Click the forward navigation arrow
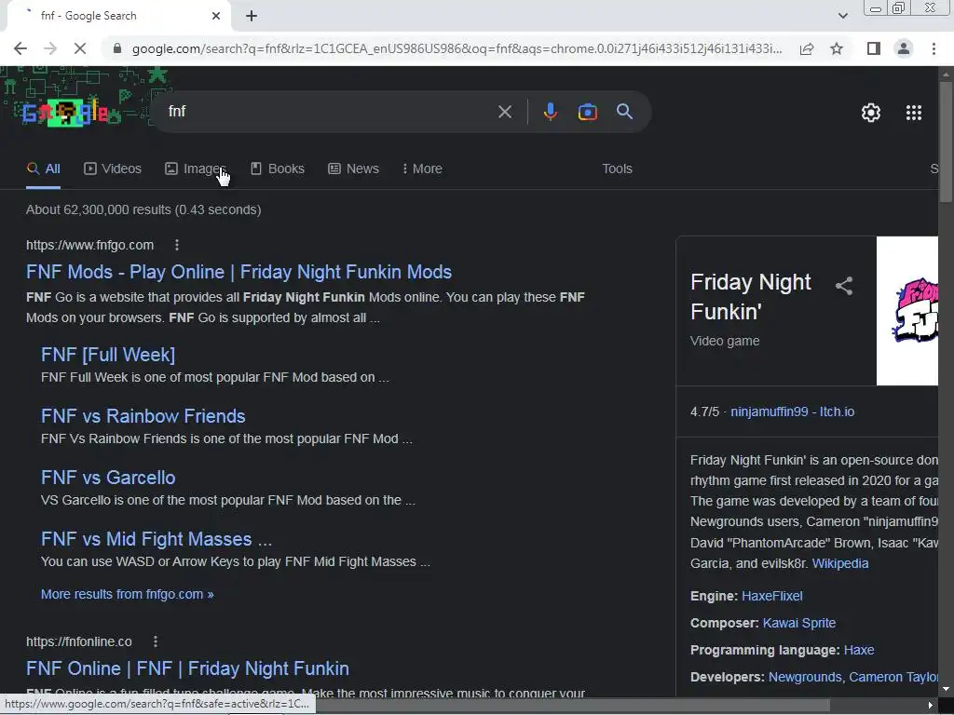Screen dimensions: 954x715 (x=50, y=48)
